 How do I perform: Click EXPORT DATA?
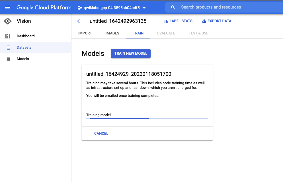(x=217, y=21)
